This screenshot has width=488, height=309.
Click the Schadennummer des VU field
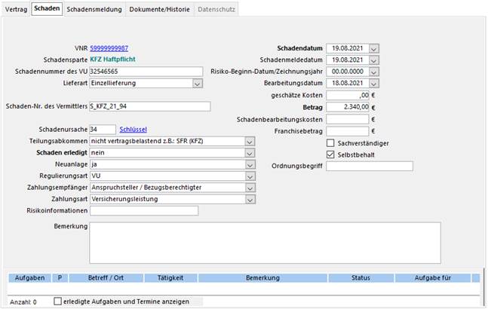click(x=146, y=72)
